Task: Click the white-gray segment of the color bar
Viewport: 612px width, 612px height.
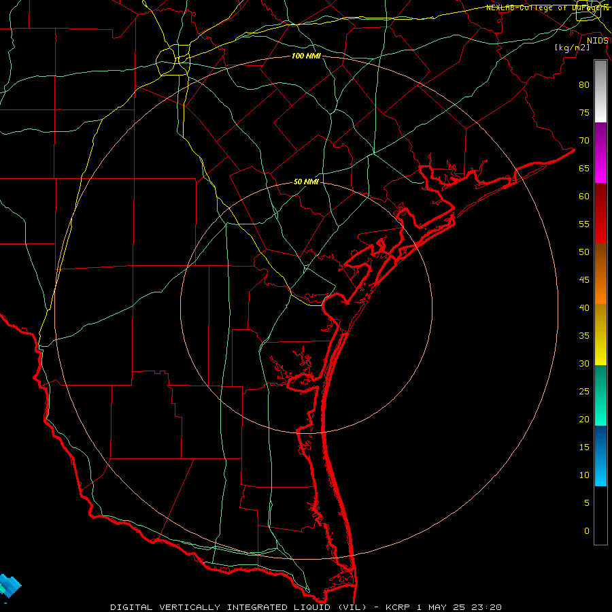Action: pyautogui.click(x=600, y=91)
